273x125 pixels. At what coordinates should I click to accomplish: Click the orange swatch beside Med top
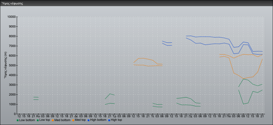[x=73, y=120]
